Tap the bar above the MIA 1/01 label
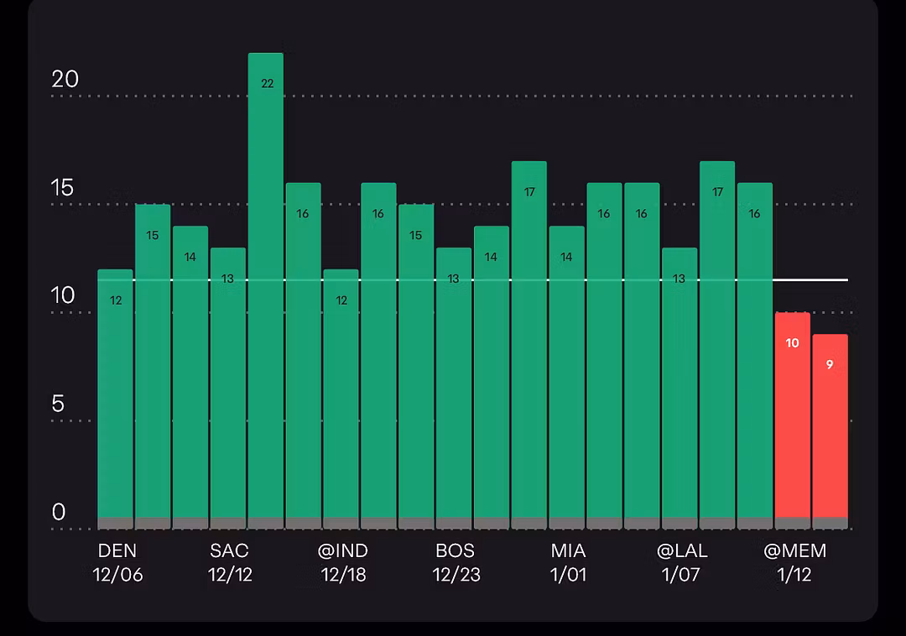Screen dimensions: 906x636 click(x=567, y=377)
